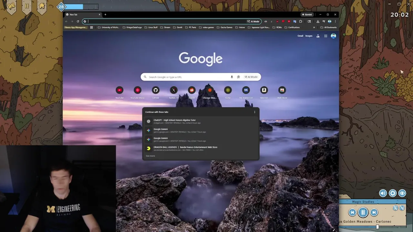Click AI Mode in the address bar
This screenshot has width=413, height=232.
pos(253,21)
